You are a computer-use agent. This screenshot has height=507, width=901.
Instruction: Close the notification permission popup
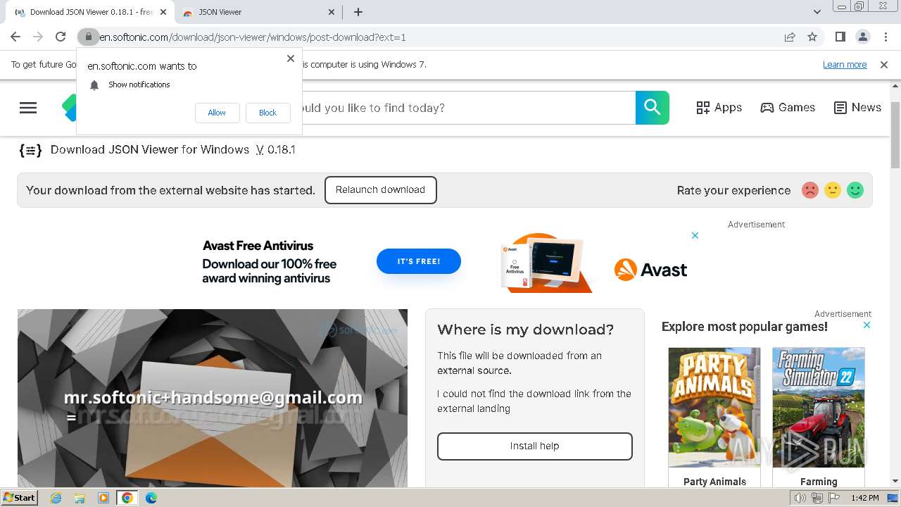(x=291, y=58)
